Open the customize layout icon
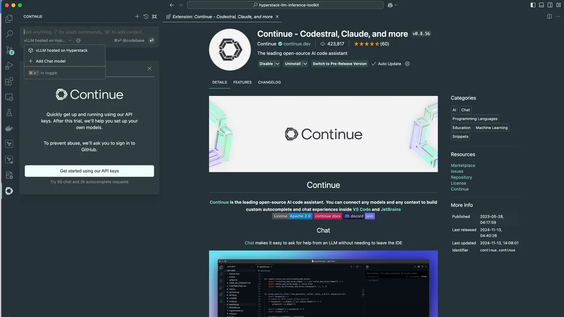This screenshot has width=564, height=317. 558,5
